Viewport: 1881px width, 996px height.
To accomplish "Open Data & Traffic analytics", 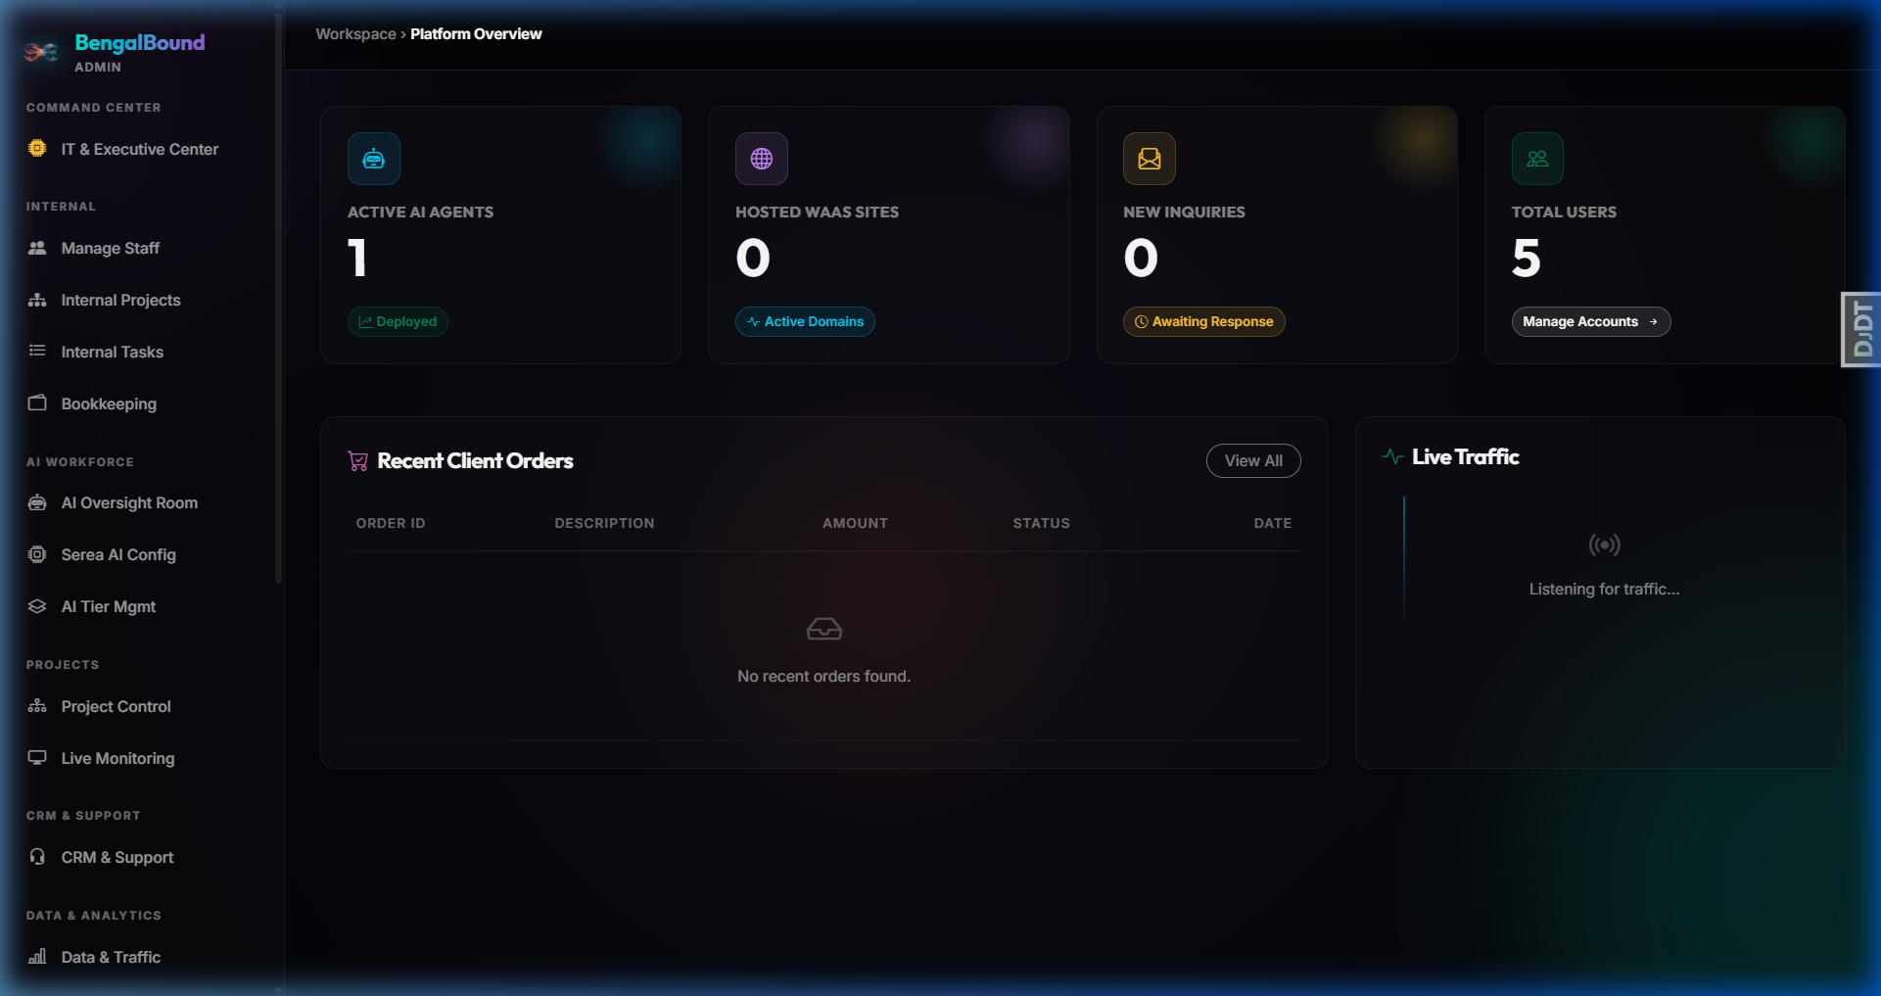I will (111, 958).
